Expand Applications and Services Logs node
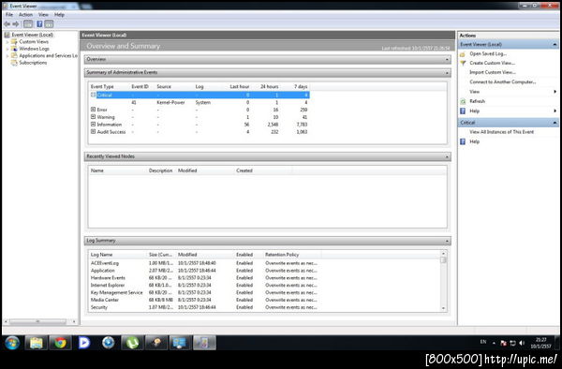Image resolution: width=562 pixels, height=369 pixels. click(7, 56)
